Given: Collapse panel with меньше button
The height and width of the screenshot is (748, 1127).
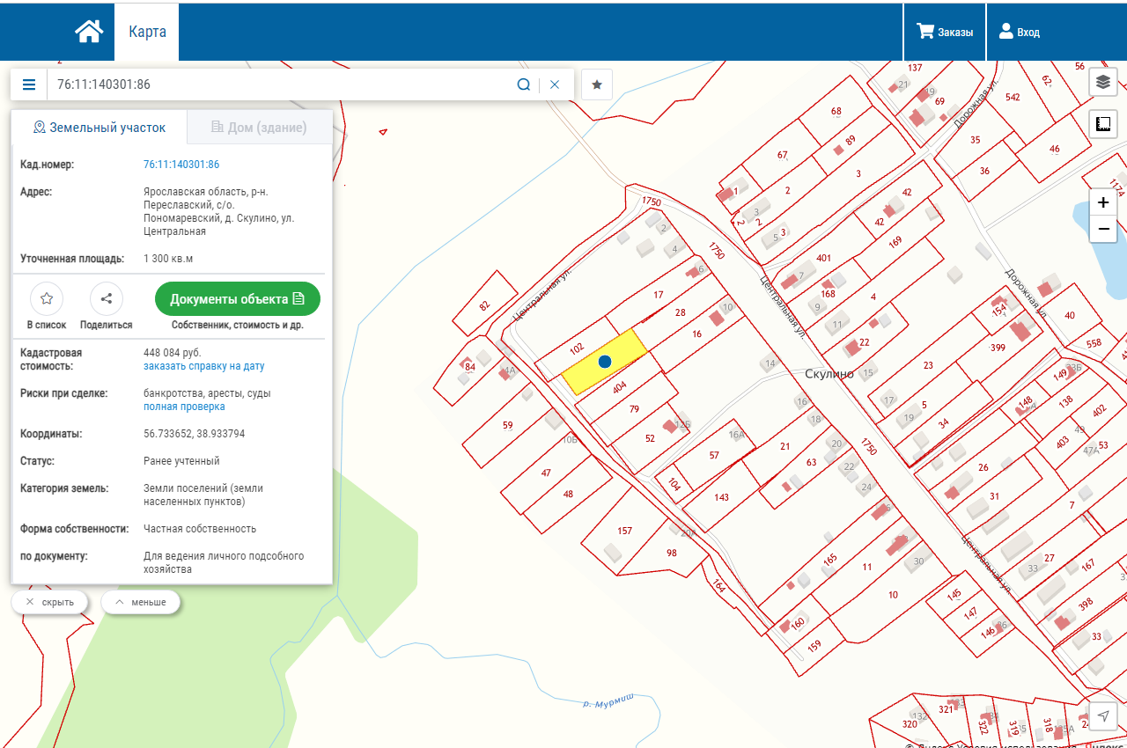Looking at the screenshot, I should tap(140, 602).
